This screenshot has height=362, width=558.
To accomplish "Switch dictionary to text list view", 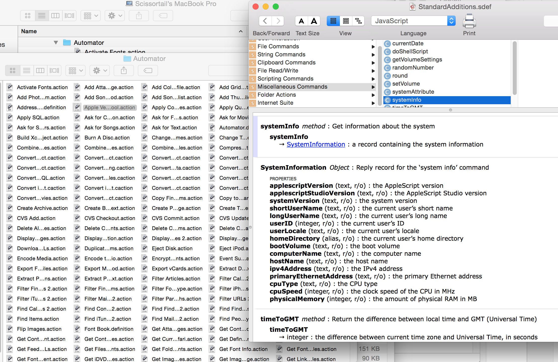I will point(333,21).
